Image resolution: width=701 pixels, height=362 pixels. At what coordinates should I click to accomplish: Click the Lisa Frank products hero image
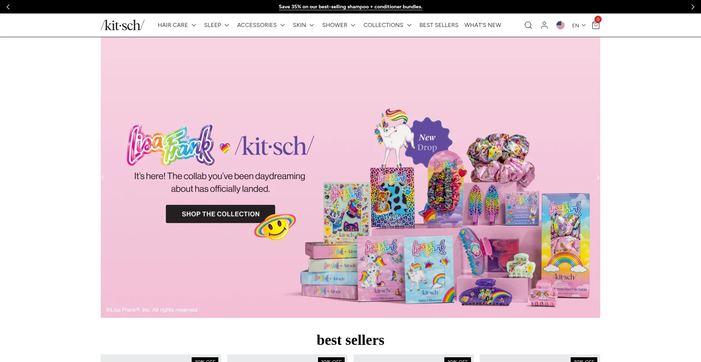tap(445, 208)
